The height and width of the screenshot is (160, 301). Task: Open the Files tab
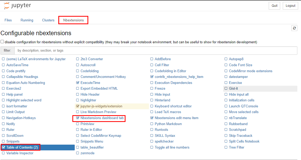[x=8, y=20]
